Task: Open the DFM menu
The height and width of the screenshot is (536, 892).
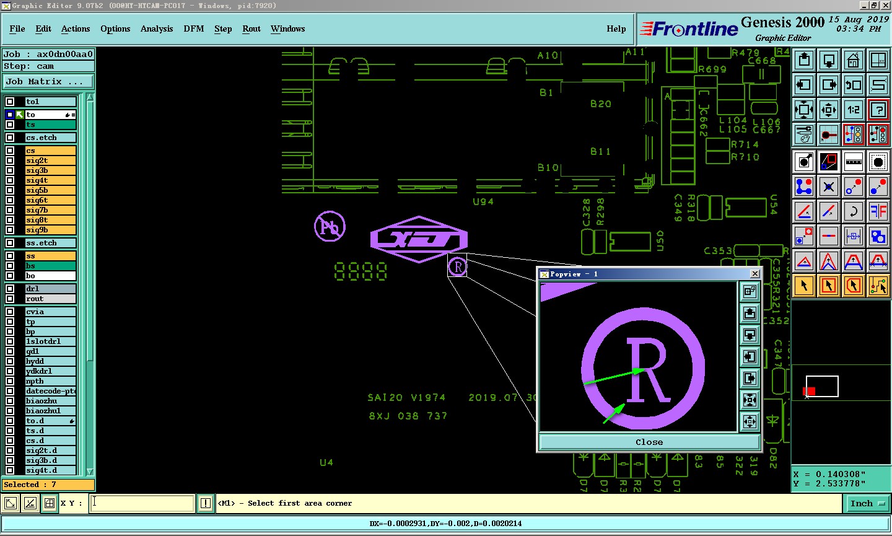Action: [x=194, y=29]
